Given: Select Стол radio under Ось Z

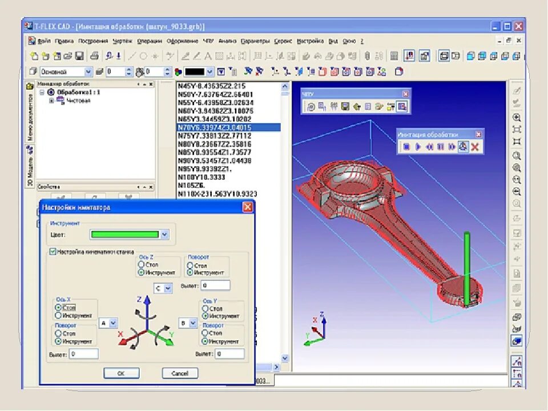Looking at the screenshot, I should pos(141,264).
